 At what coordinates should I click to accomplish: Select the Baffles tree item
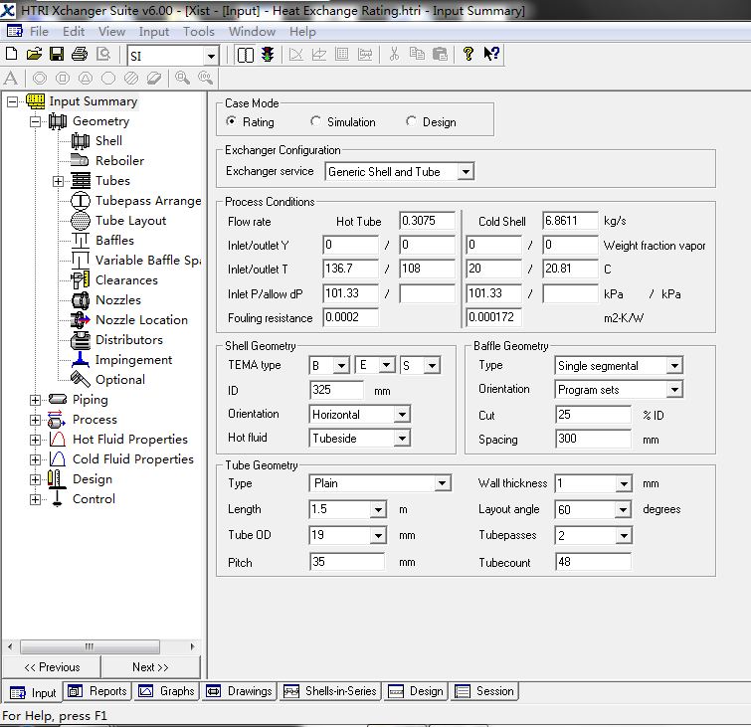tap(115, 241)
